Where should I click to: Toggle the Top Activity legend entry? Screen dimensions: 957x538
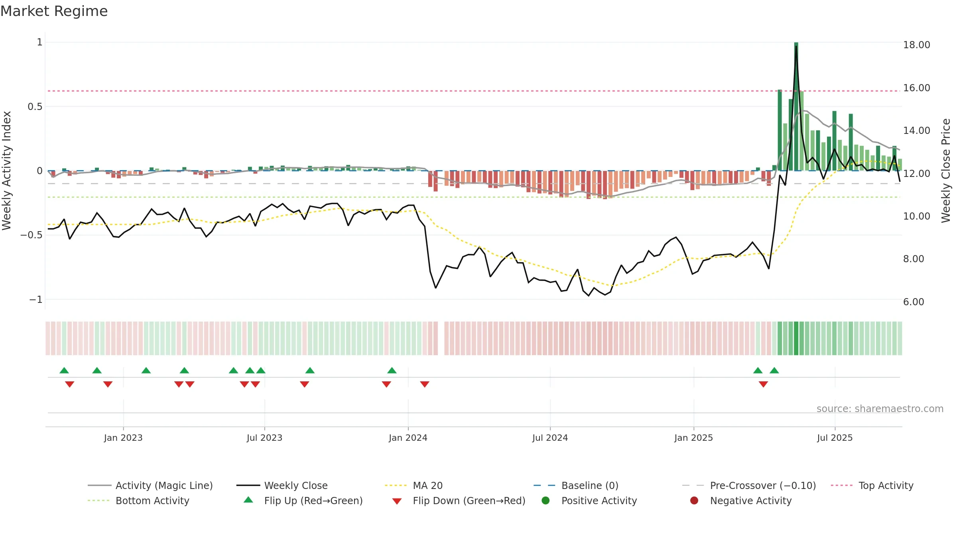click(872, 485)
